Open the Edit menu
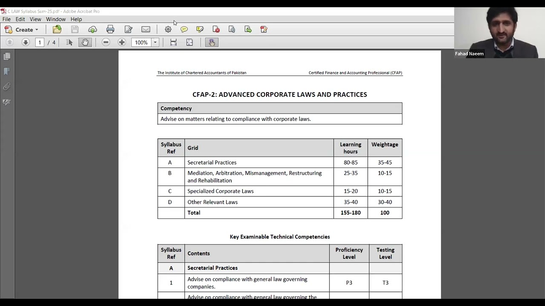 [x=20, y=19]
